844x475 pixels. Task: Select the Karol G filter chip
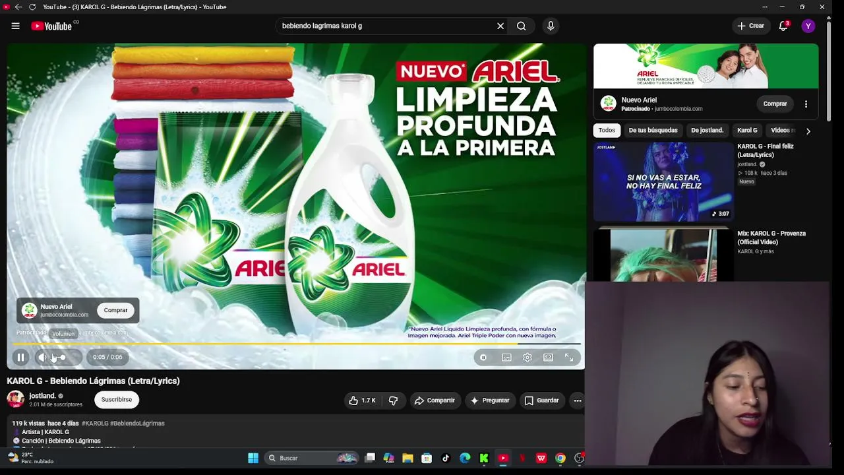(747, 131)
